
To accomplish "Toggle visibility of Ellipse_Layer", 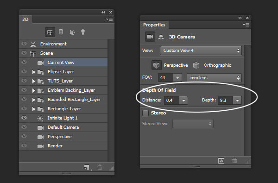I will [x=24, y=71].
